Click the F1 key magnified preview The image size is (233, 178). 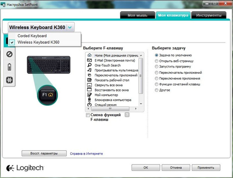click(47, 95)
